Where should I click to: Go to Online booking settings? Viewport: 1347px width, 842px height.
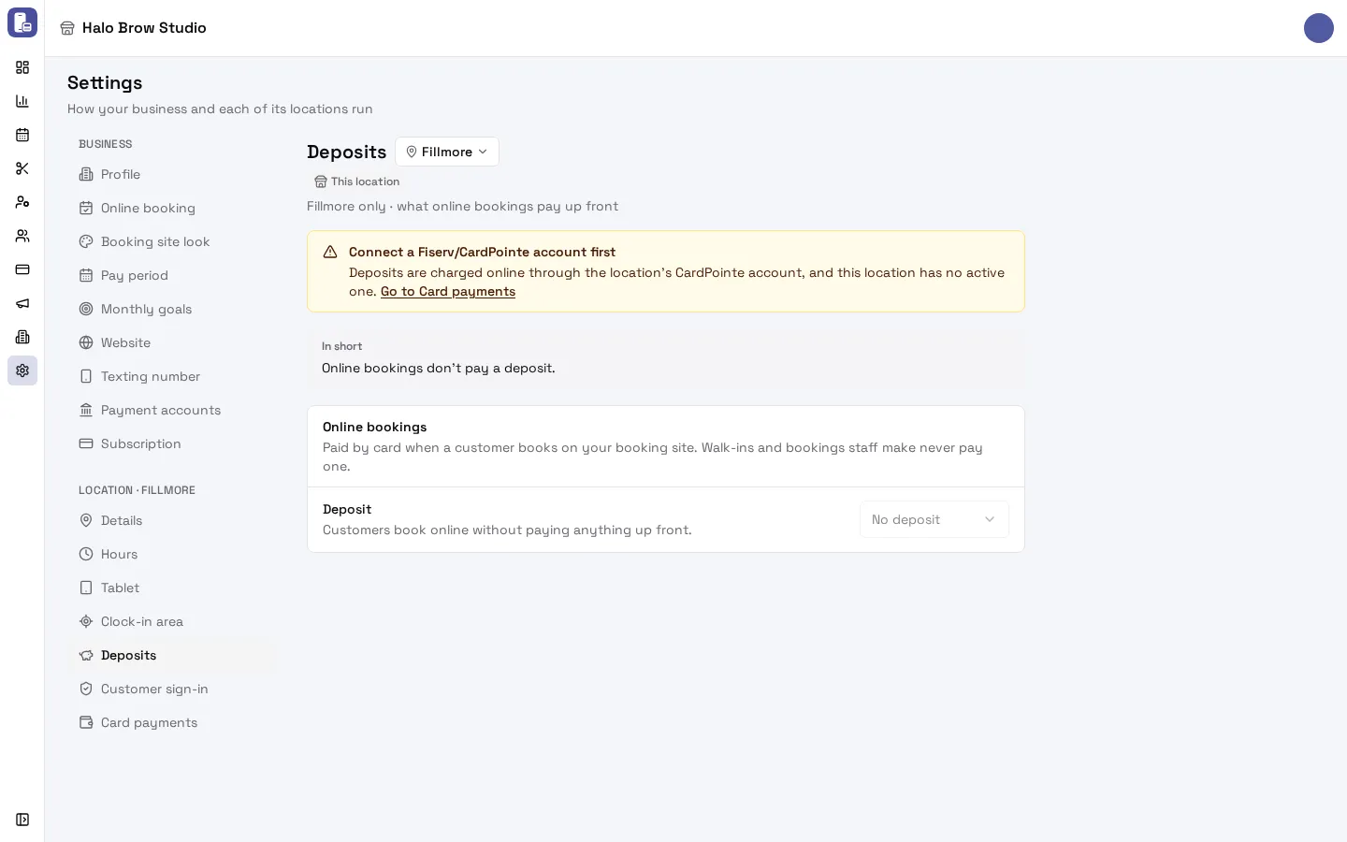(172, 208)
